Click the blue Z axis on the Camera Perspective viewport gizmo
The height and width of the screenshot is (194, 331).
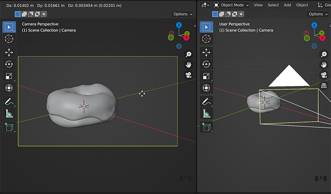tap(179, 25)
